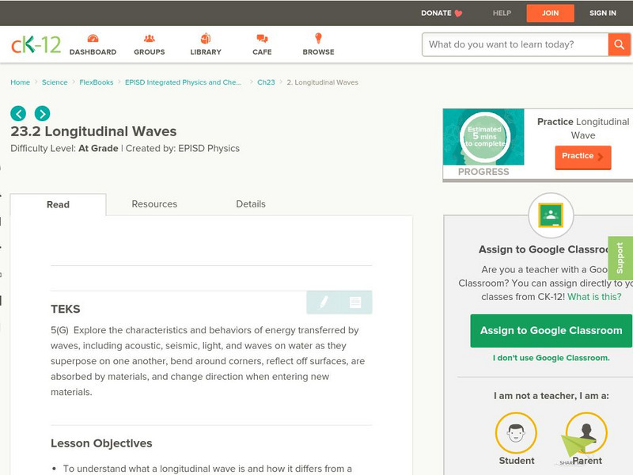Click the search input field
This screenshot has height=475, width=633.
(x=514, y=44)
